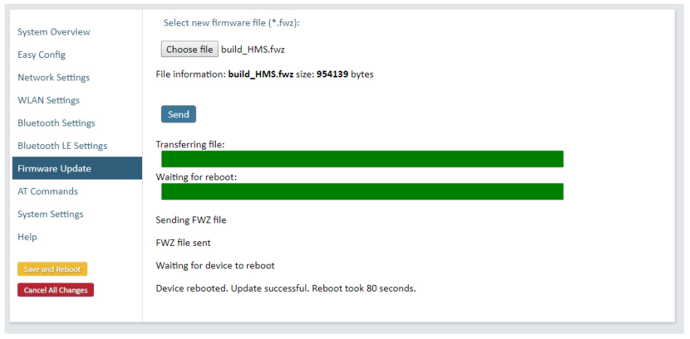Go to Easy Config
Image resolution: width=690 pixels, height=339 pixels.
pyautogui.click(x=41, y=55)
